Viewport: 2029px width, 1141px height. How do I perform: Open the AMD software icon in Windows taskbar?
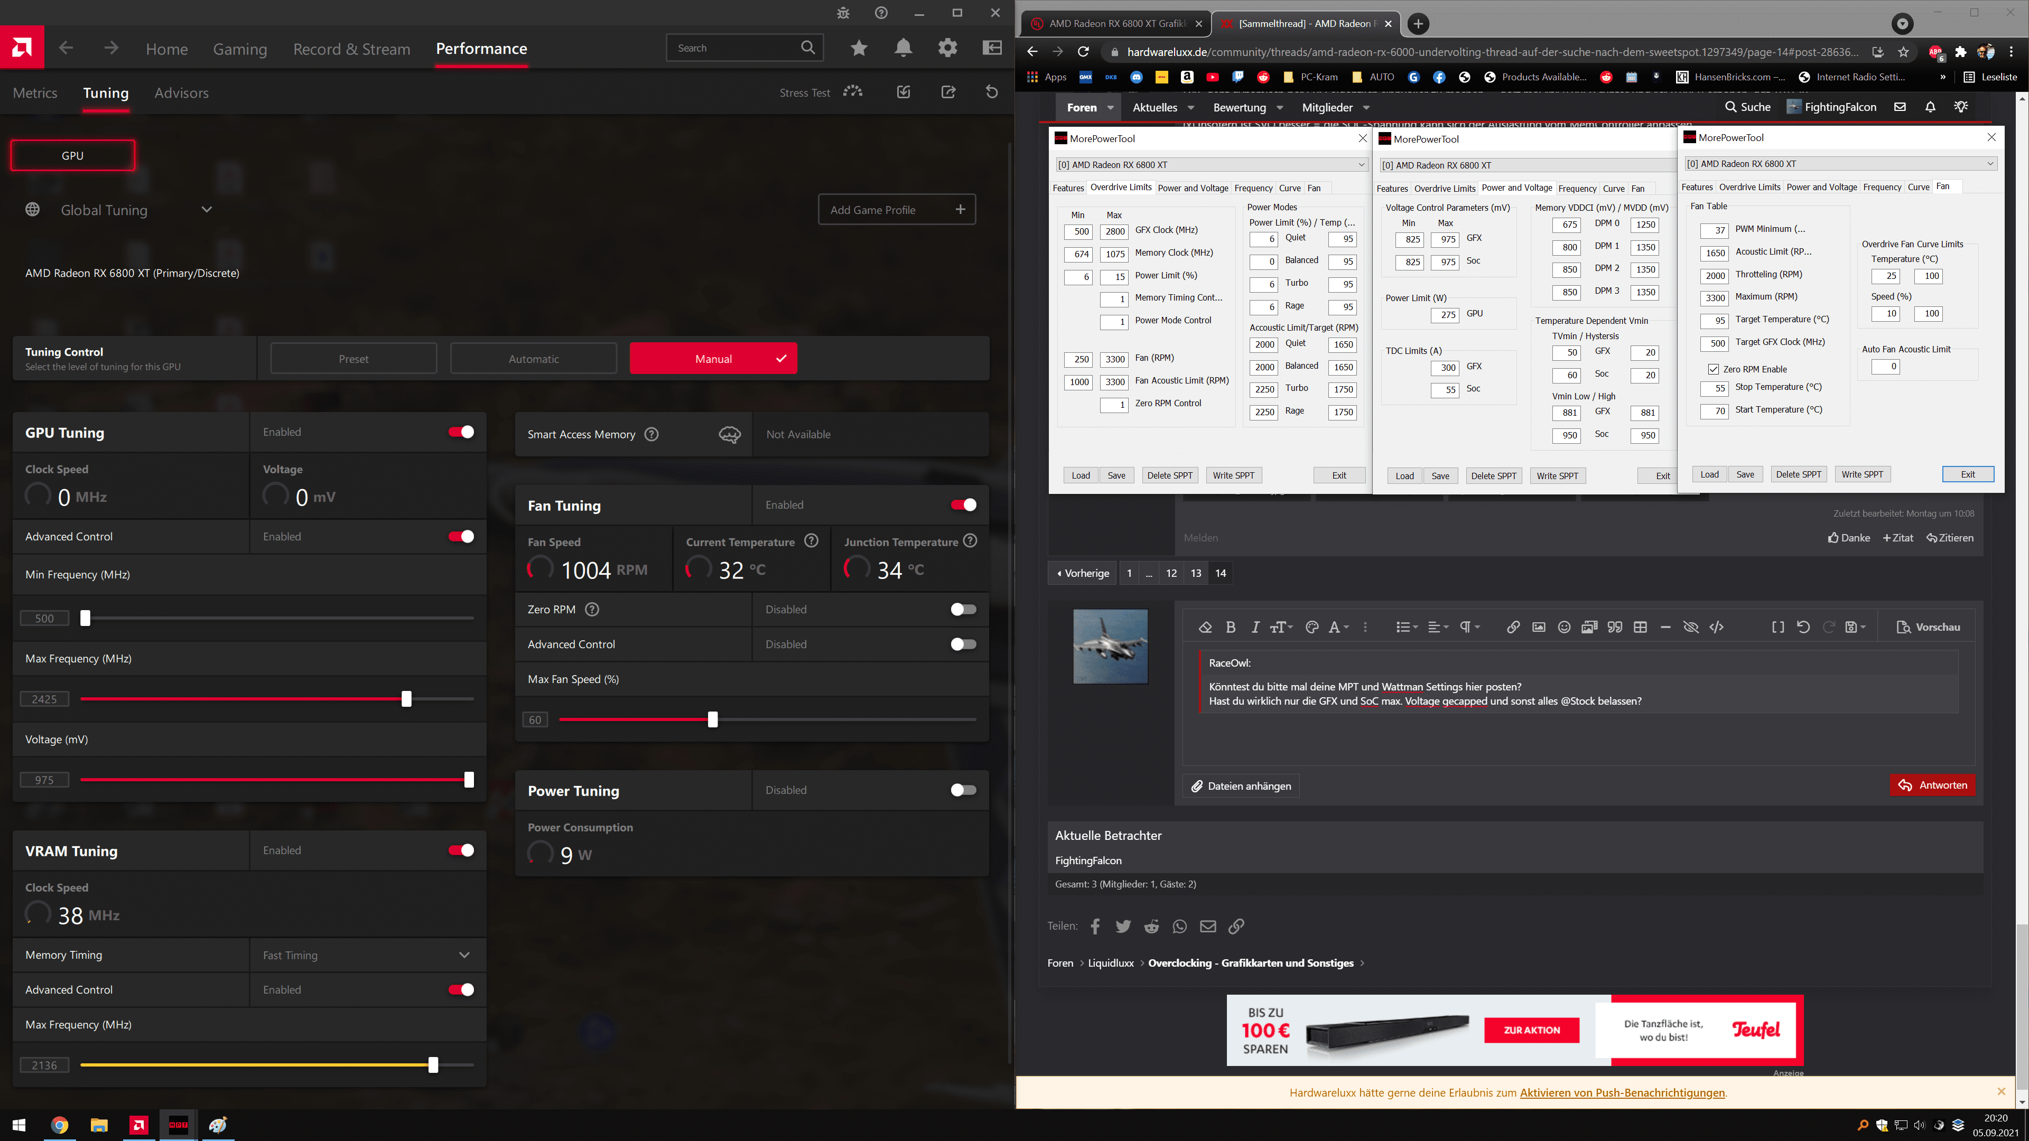(x=138, y=1125)
